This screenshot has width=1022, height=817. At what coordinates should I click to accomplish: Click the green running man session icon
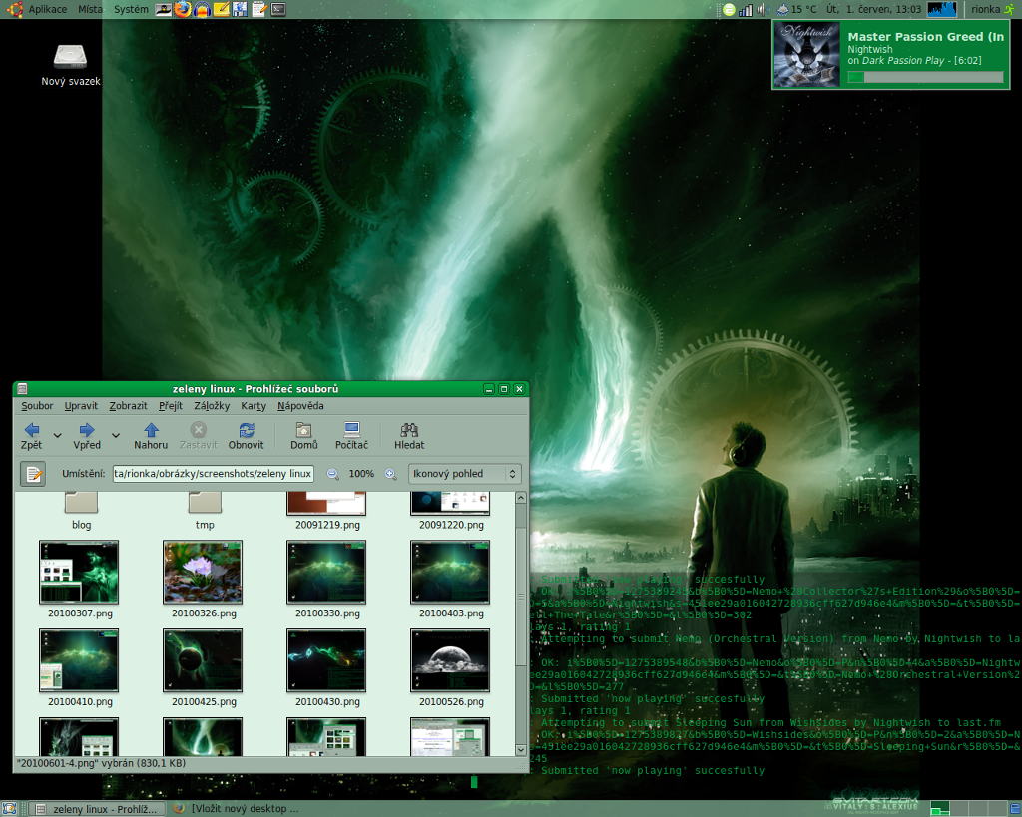pos(1010,9)
